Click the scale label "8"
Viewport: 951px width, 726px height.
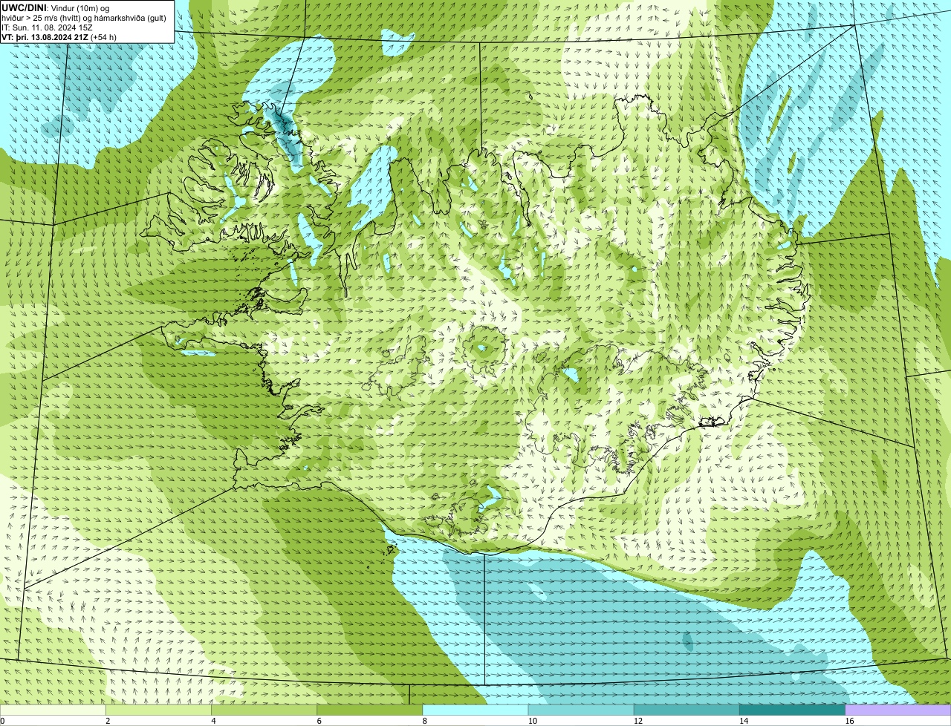(424, 721)
